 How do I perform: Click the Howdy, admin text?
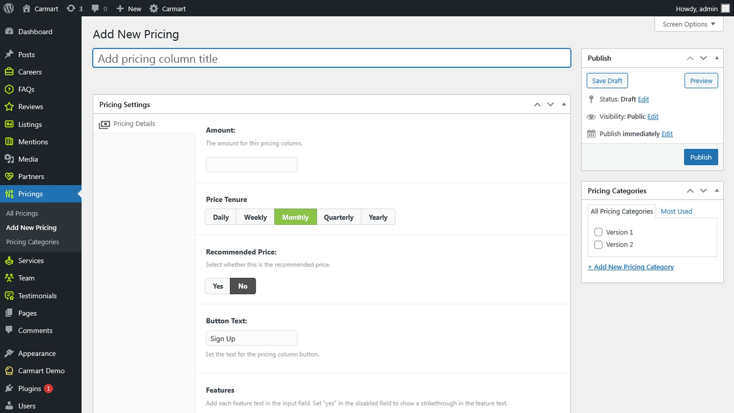click(697, 9)
